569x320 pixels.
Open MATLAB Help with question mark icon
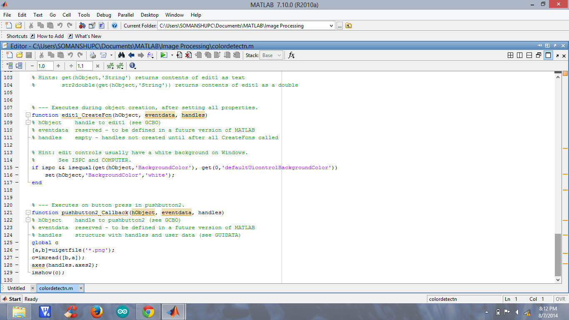(x=115, y=25)
